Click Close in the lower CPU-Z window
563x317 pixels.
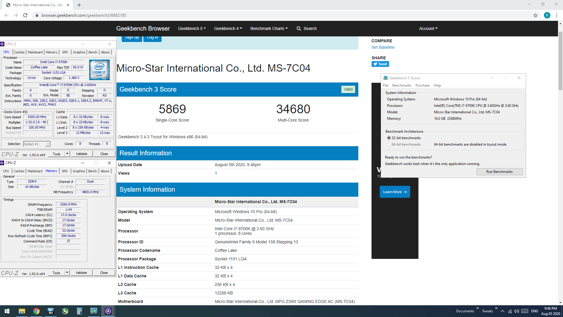[104, 273]
